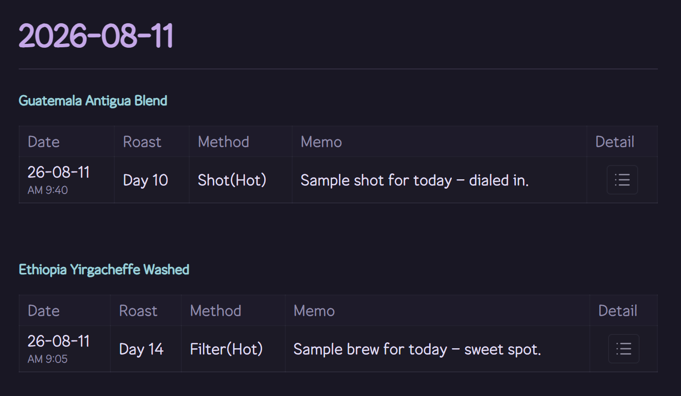
Task: Select Detail column header in Guatemala table
Action: click(614, 142)
